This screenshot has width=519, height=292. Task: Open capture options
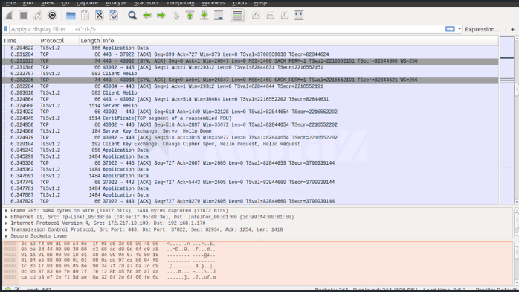52,16
